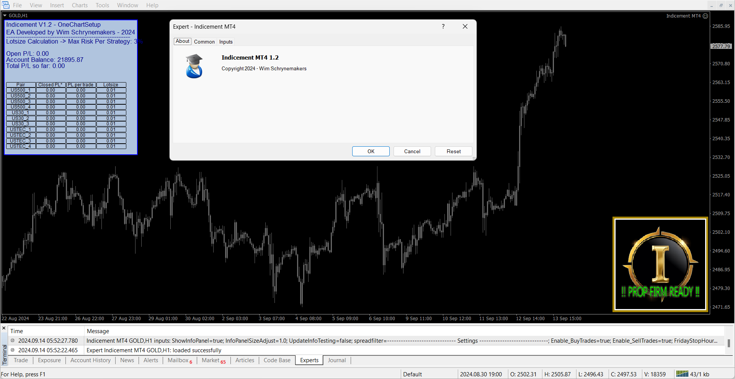Click the log icon beside 'loaded successfully' entry
735x379 pixels.
tap(13, 350)
